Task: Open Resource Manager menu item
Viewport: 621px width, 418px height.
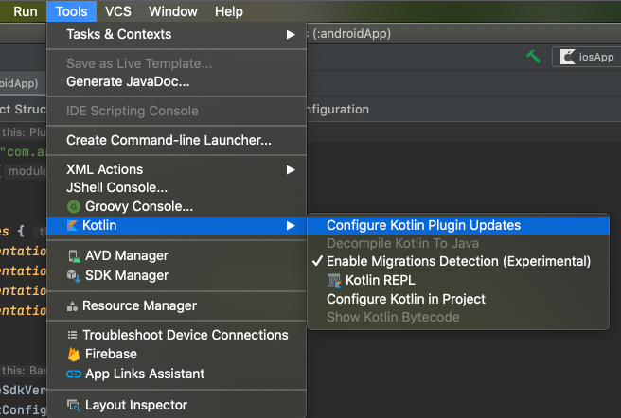Action: click(177, 306)
